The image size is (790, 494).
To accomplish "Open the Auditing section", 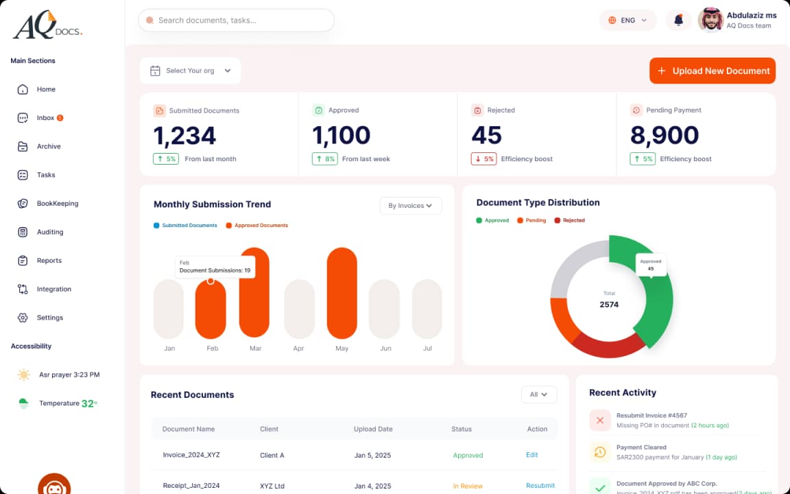I will point(23,232).
